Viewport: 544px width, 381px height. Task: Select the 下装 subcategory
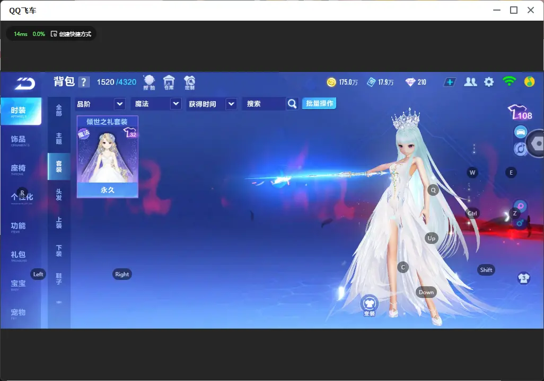click(59, 251)
